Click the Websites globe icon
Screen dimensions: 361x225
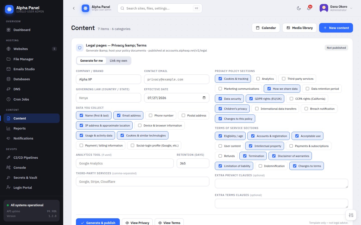click(9, 49)
